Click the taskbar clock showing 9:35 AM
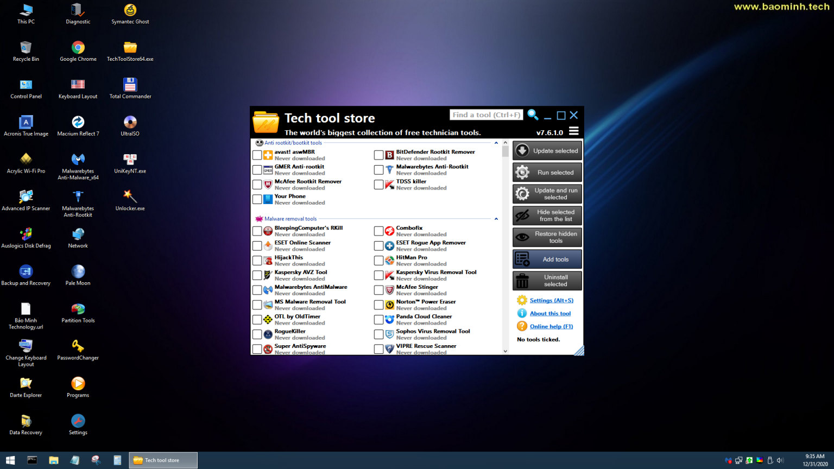The image size is (834, 469). (x=815, y=460)
